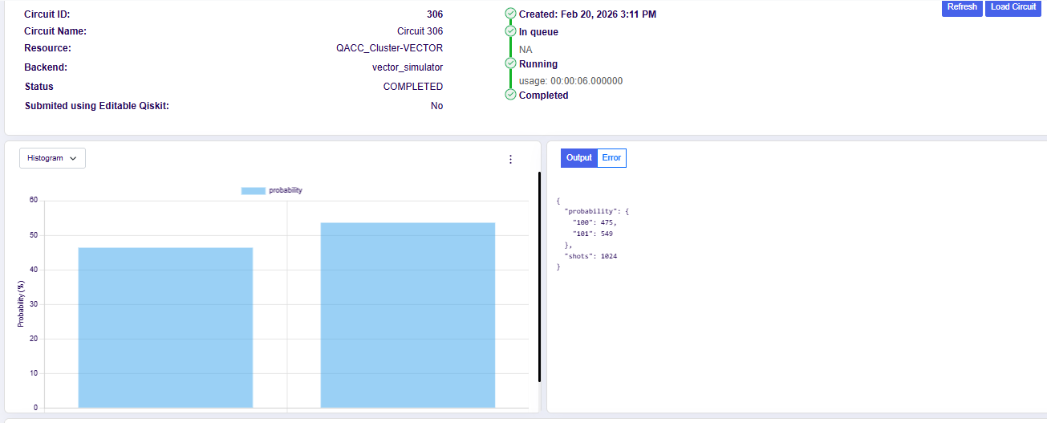Click the chart panel vertical scrollbar

click(539, 276)
